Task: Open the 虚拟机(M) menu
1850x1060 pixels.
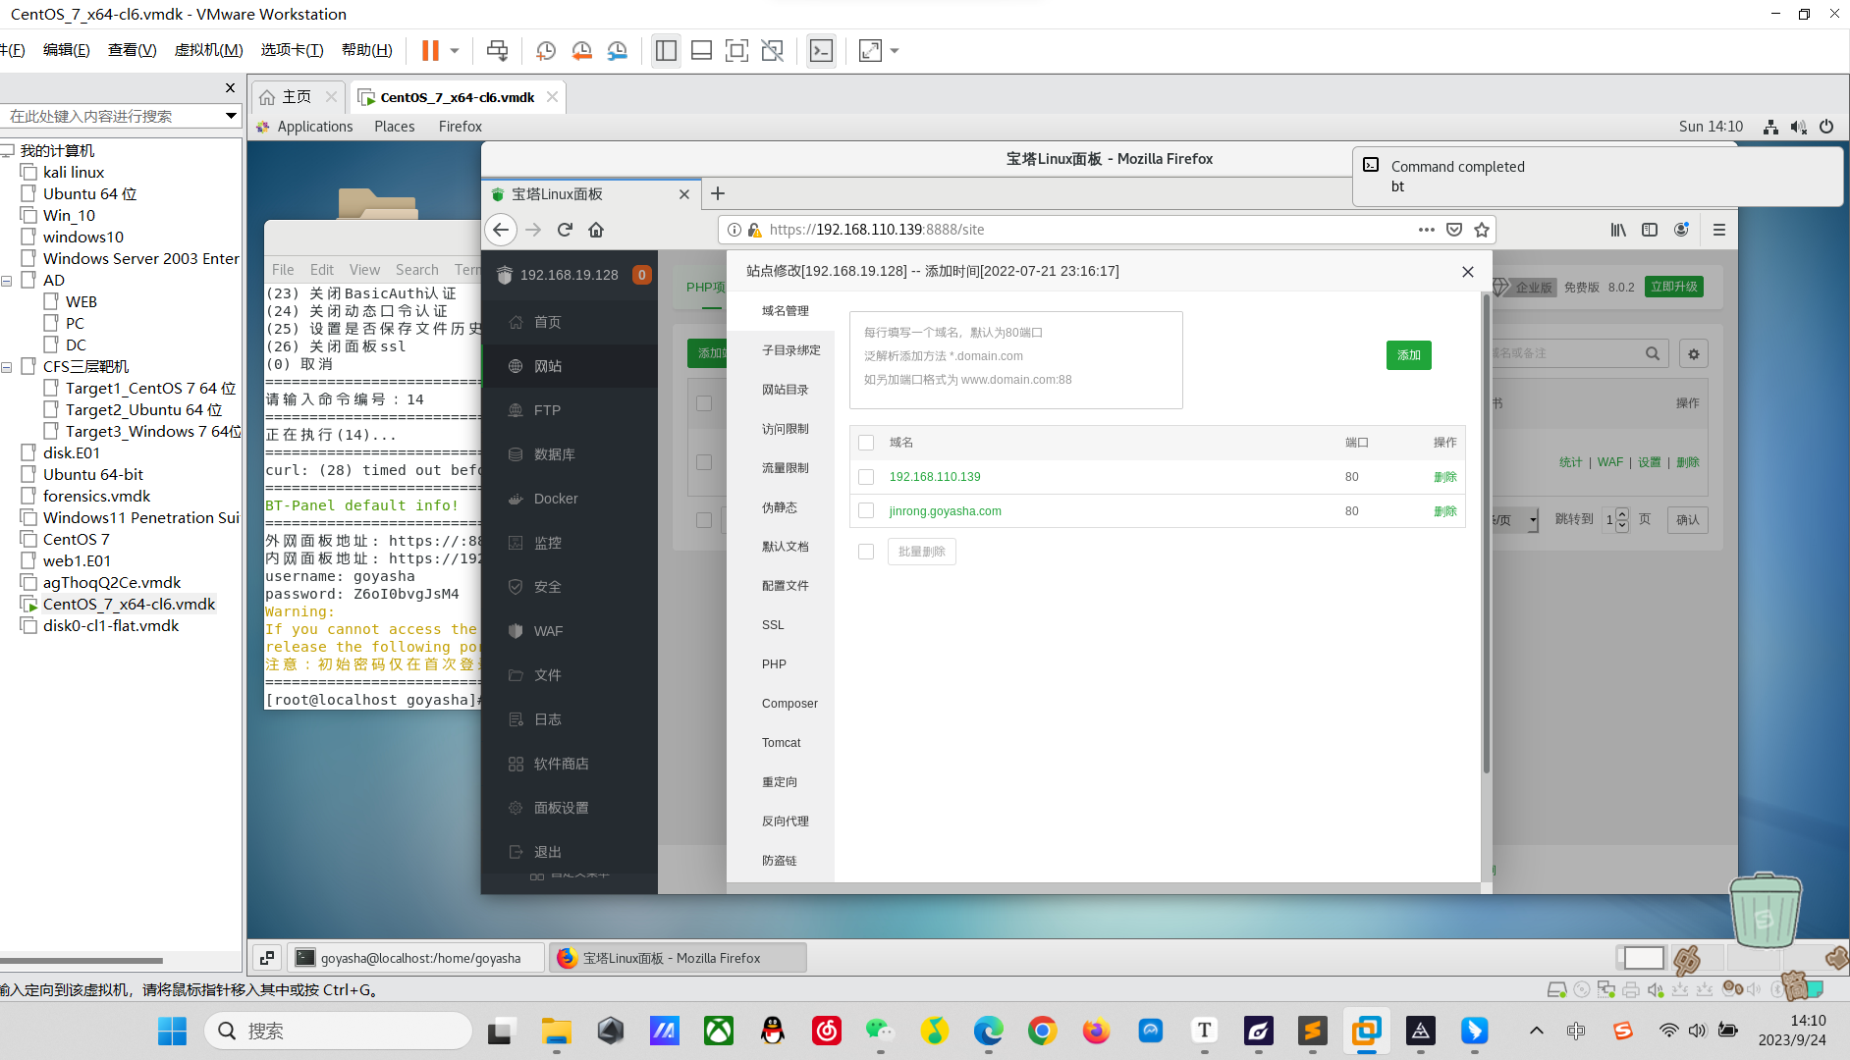Action: click(x=208, y=50)
